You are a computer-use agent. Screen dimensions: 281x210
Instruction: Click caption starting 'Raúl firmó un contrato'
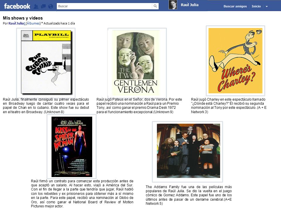pyautogui.click(x=82, y=194)
